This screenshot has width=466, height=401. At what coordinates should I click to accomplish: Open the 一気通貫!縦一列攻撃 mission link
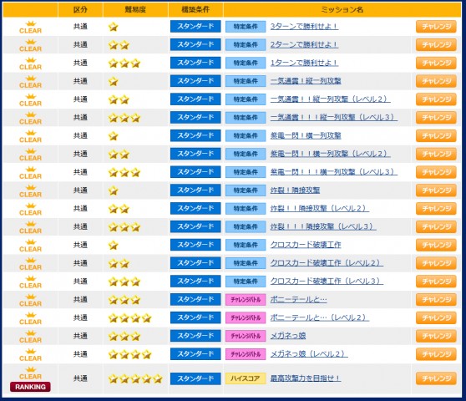point(306,81)
